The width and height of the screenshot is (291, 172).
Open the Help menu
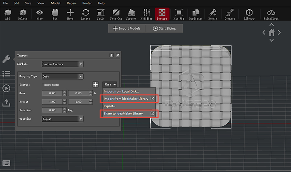tap(101, 3)
